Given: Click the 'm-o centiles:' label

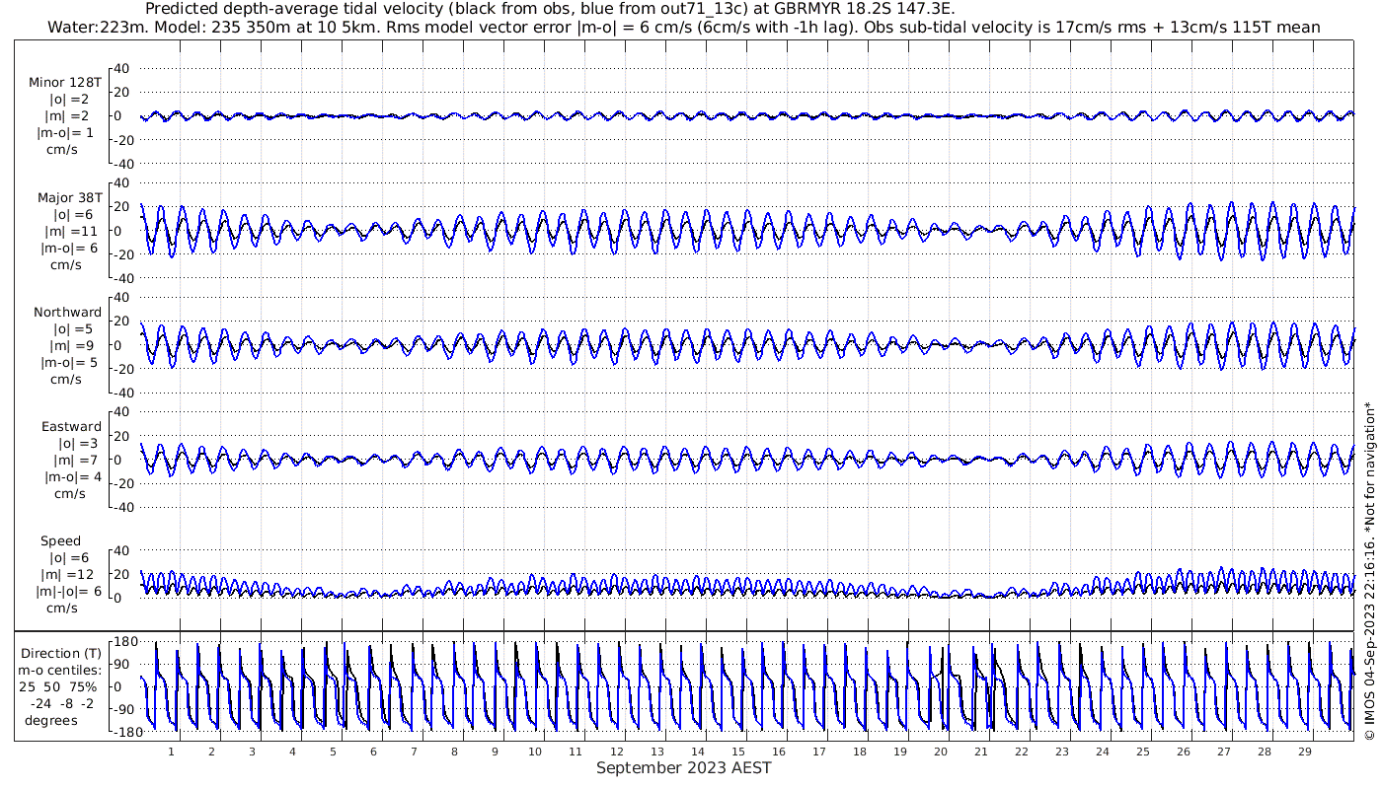Looking at the screenshot, I should coord(59,670).
